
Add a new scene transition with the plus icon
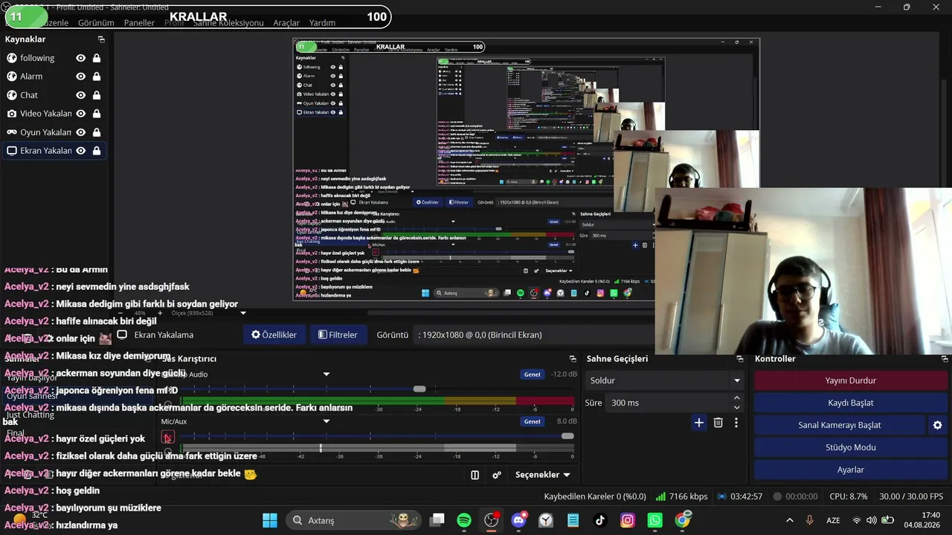(x=698, y=423)
